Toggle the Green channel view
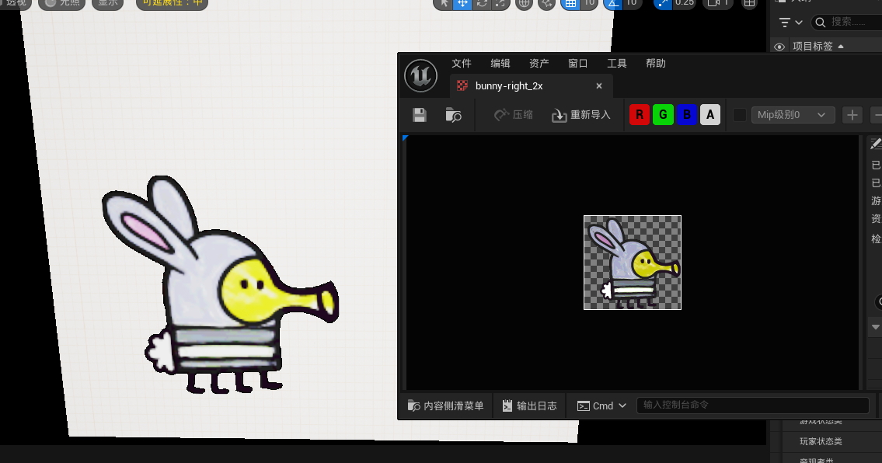This screenshot has height=463, width=882. point(663,115)
